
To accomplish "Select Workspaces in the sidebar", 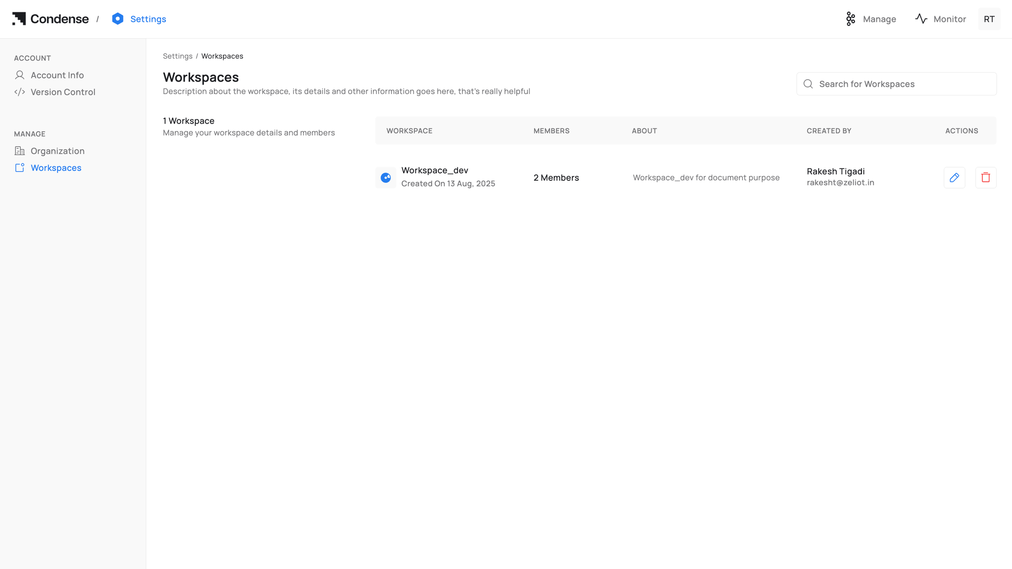I will (56, 168).
